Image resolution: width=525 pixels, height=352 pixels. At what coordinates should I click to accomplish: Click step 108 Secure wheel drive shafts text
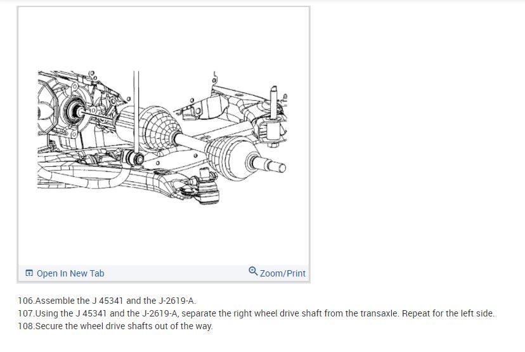(115, 326)
